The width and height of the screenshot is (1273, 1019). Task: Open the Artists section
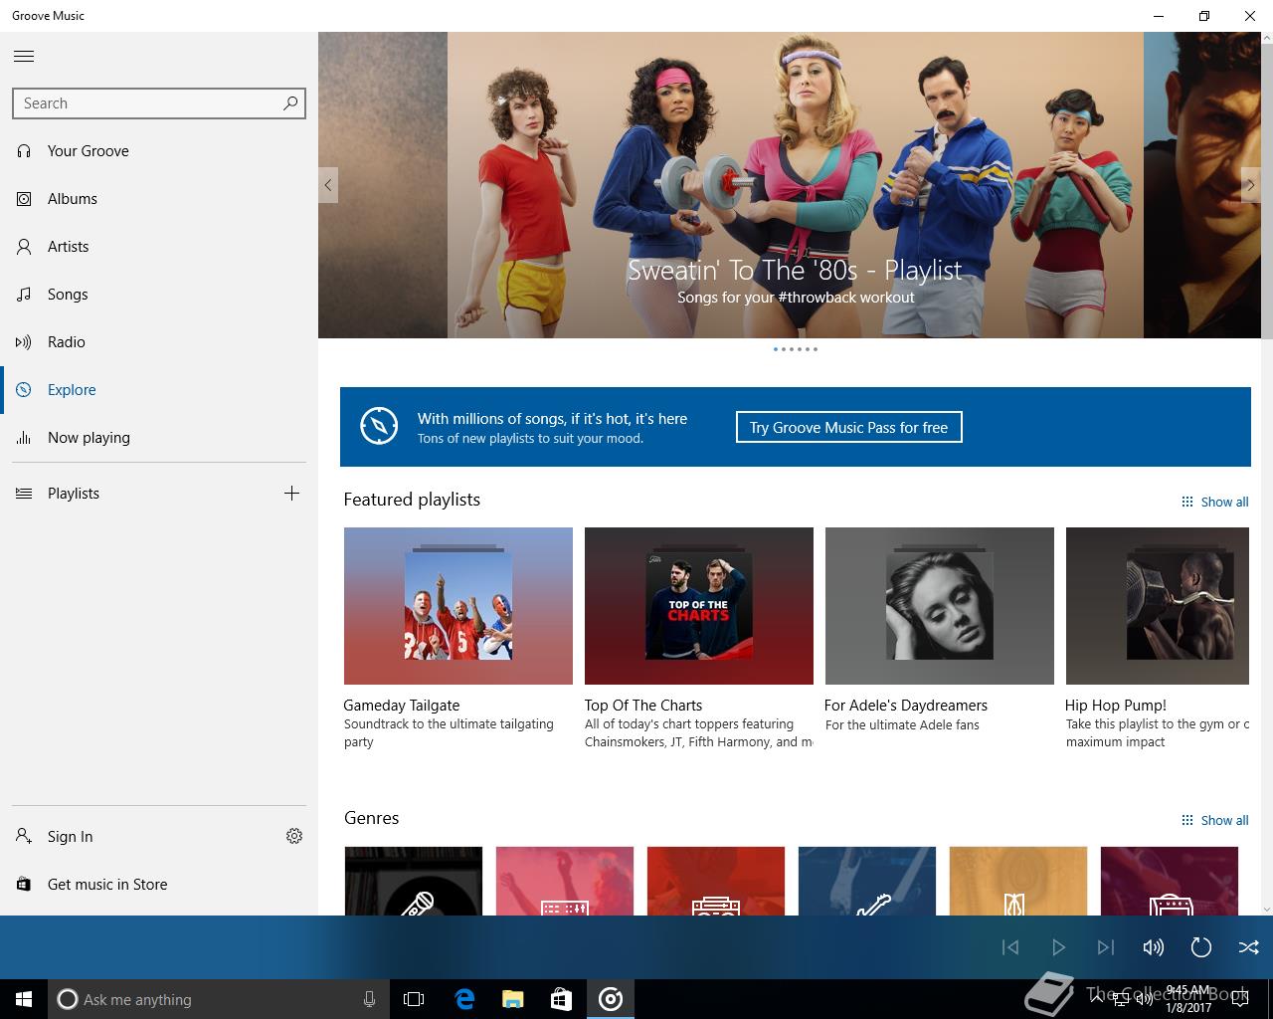159,247
